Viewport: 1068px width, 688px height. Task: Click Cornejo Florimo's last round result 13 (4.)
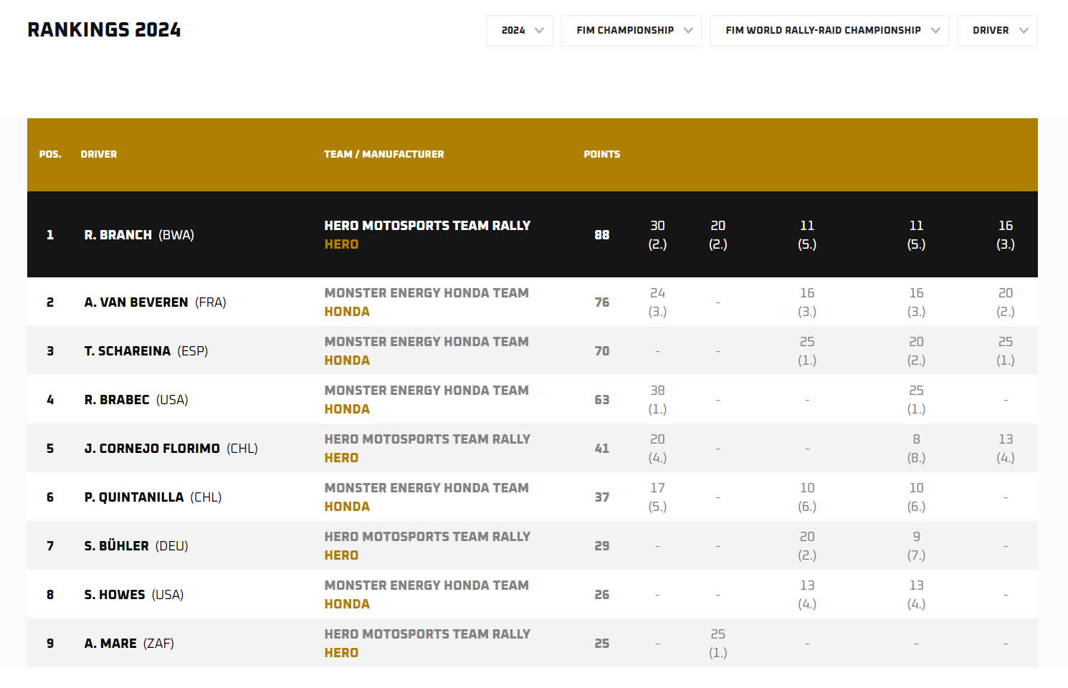point(1006,449)
